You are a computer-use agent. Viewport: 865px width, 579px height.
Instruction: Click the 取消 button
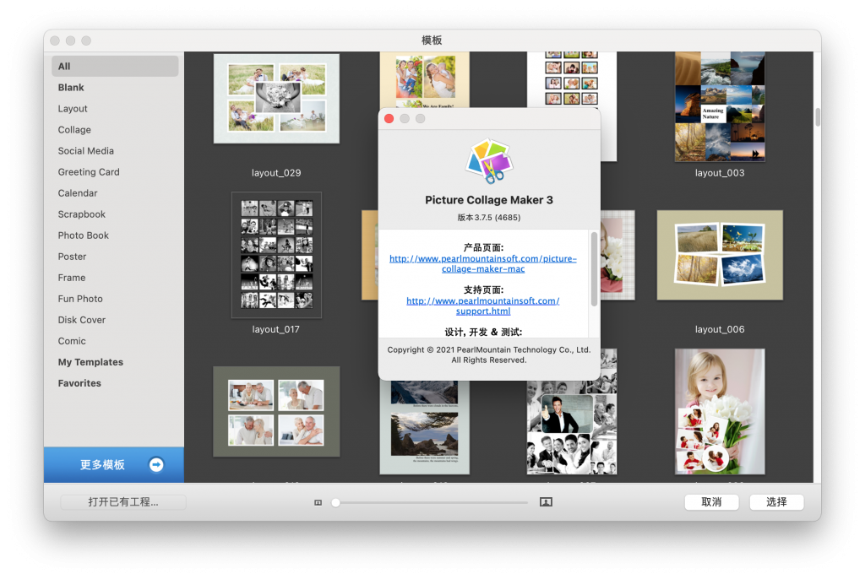(711, 502)
